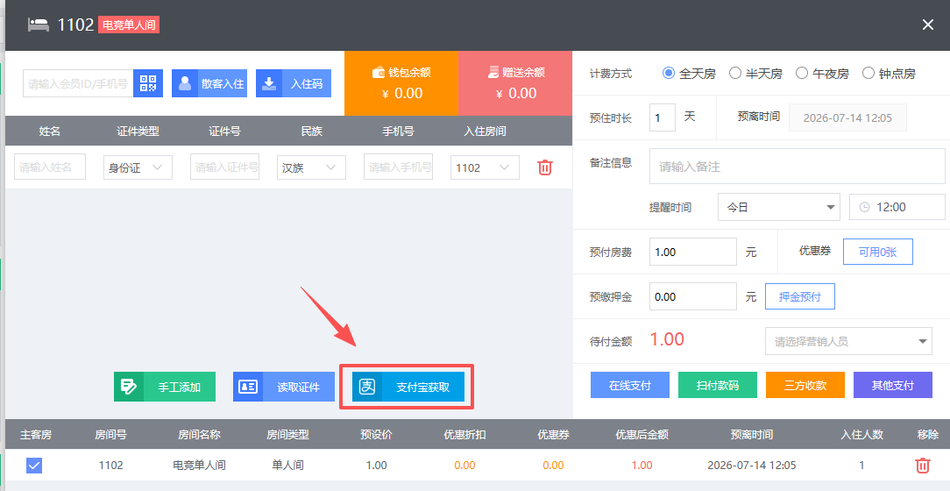Click 其他支付 other payment button
This screenshot has width=950, height=491.
point(893,385)
